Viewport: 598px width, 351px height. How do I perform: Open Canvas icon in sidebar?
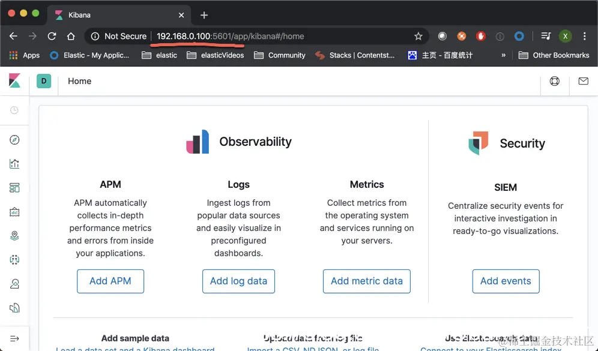pos(14,212)
